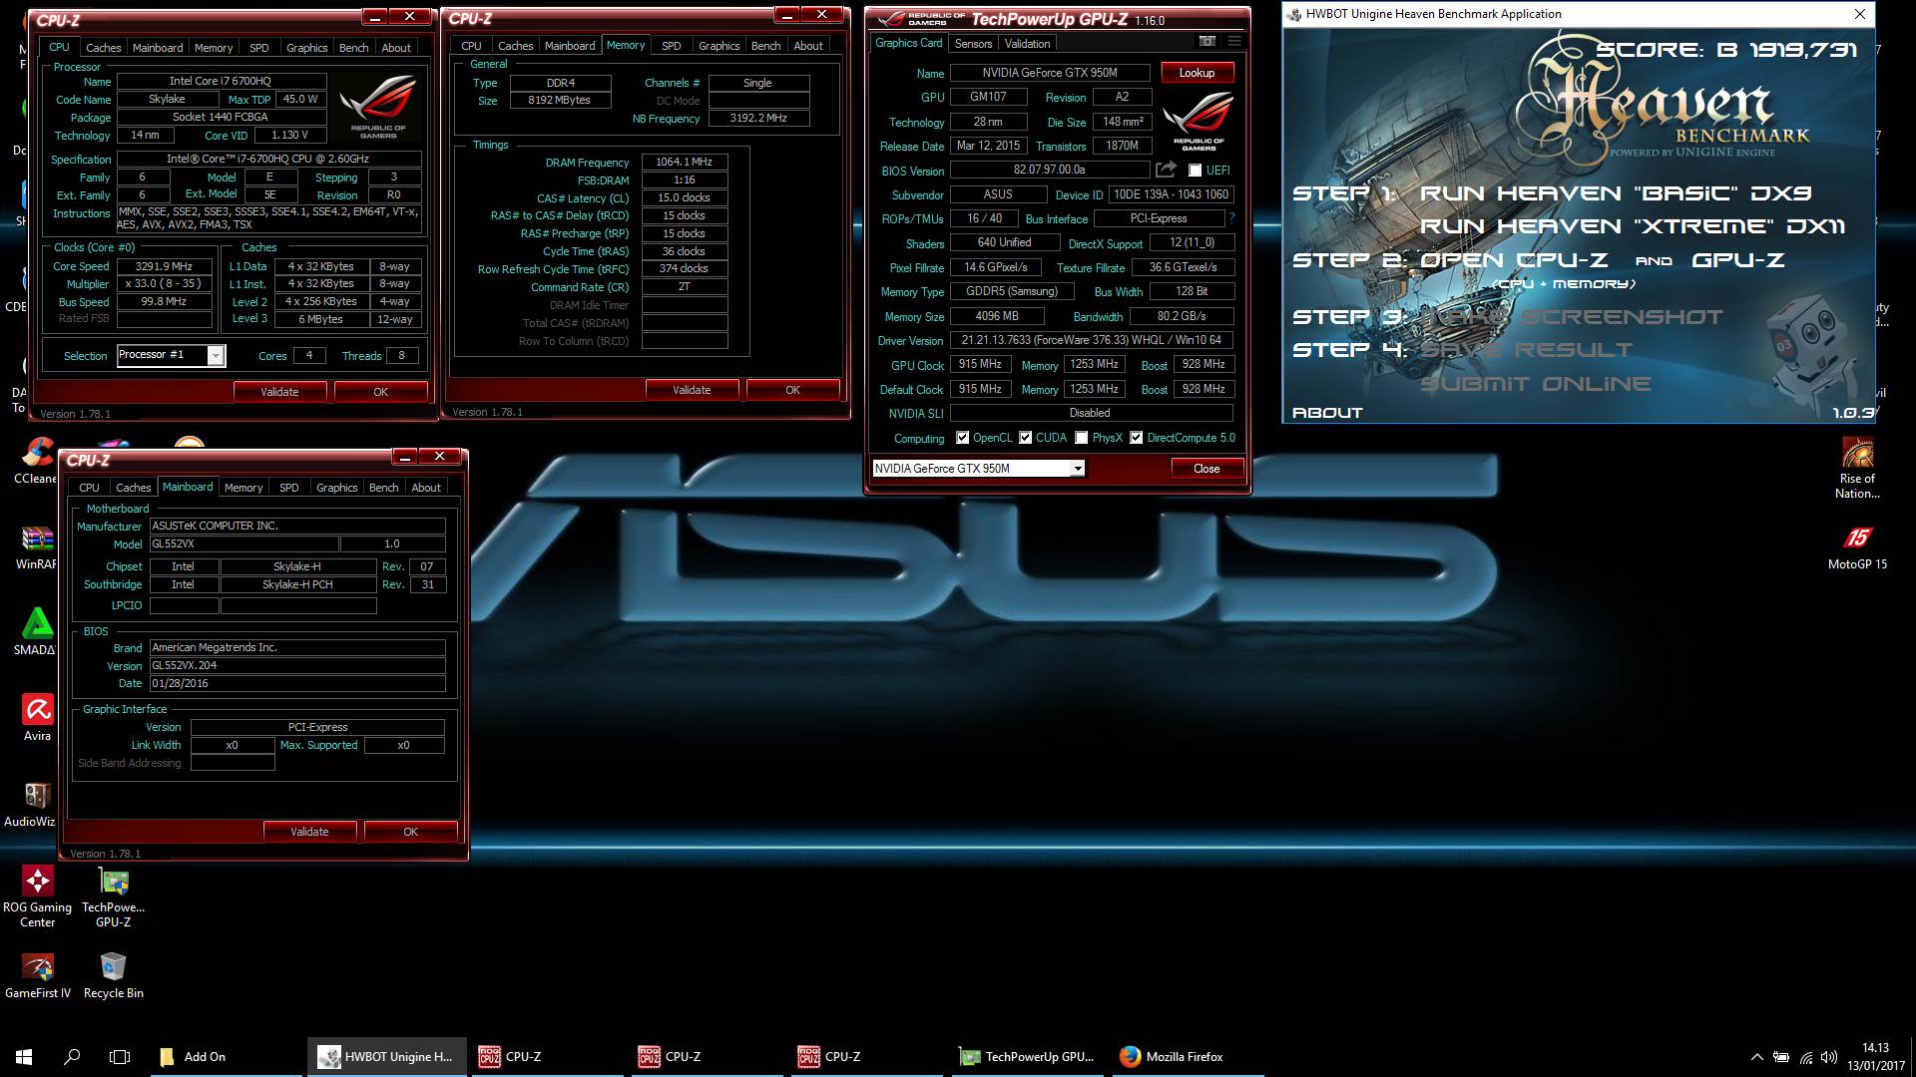Screen dimensions: 1916x1077
Task: Click the volume tray icon
Action: pos(1829,1057)
